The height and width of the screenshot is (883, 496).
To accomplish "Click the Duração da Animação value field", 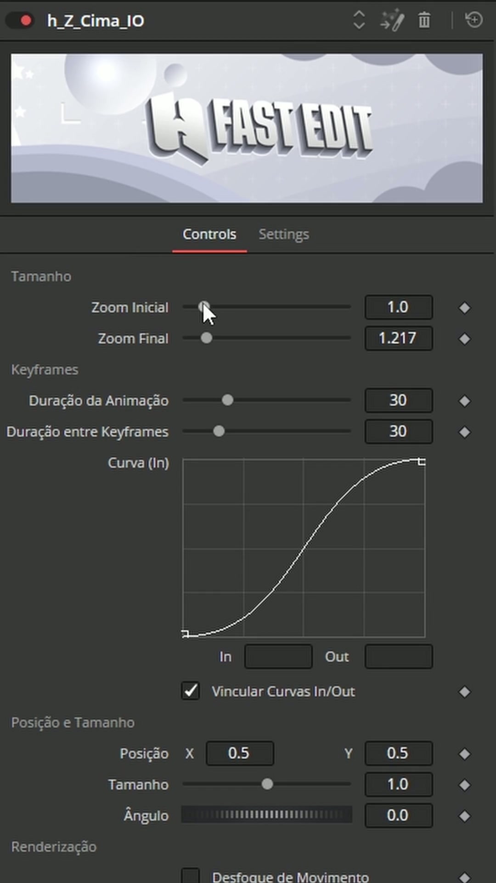I will pos(399,401).
